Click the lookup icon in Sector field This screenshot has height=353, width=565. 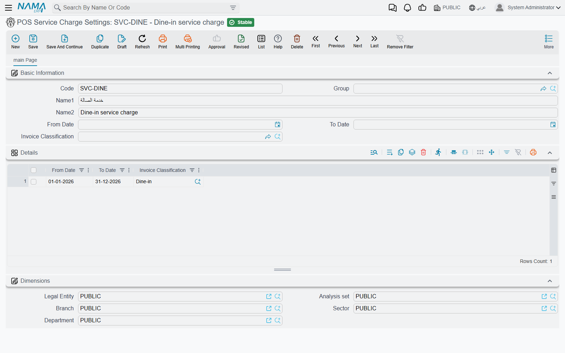tap(553, 309)
